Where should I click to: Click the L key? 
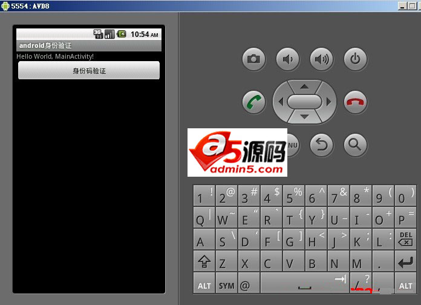383,239
